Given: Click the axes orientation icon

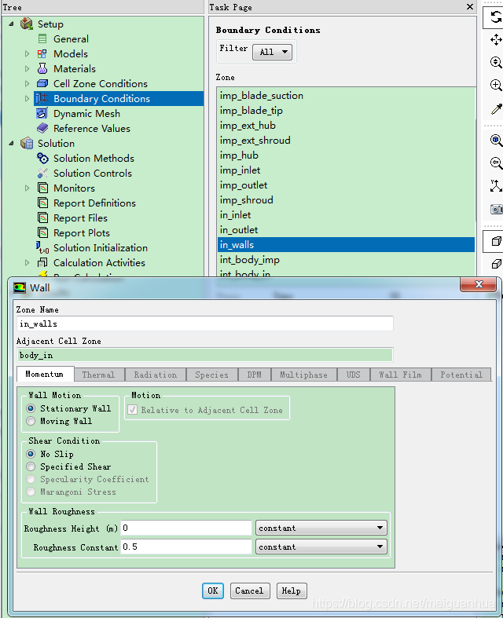Looking at the screenshot, I should [x=496, y=186].
